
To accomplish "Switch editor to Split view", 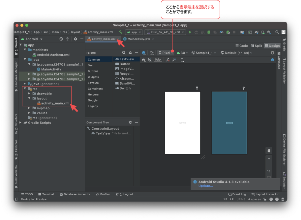I will click(x=256, y=46).
